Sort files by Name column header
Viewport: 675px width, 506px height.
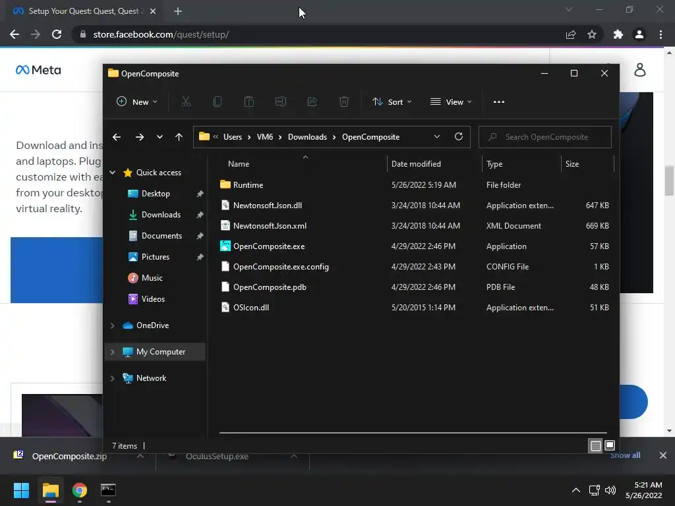(239, 164)
